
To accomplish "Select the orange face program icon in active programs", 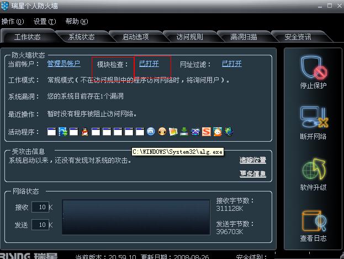I will click(162, 132).
